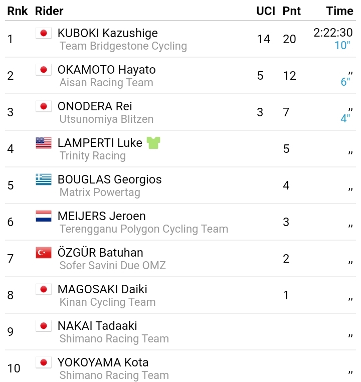The height and width of the screenshot is (382, 361).
Task: Click the Pnt column header
Action: pyautogui.click(x=291, y=11)
